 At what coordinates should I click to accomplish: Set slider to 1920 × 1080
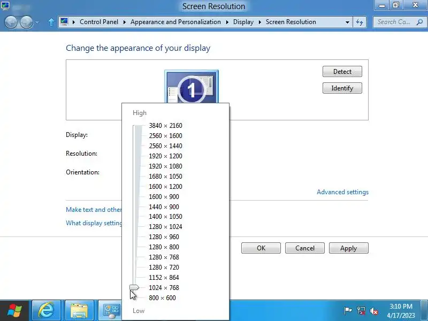(165, 166)
